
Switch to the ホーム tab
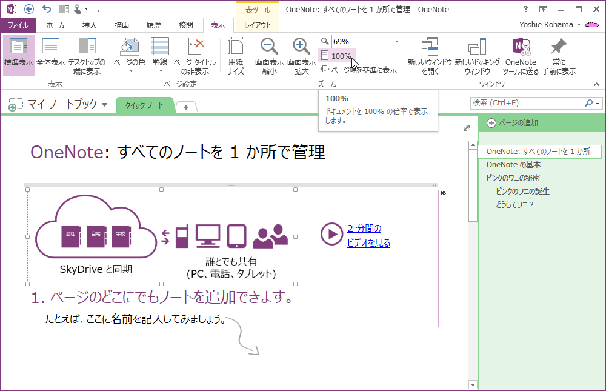point(56,25)
